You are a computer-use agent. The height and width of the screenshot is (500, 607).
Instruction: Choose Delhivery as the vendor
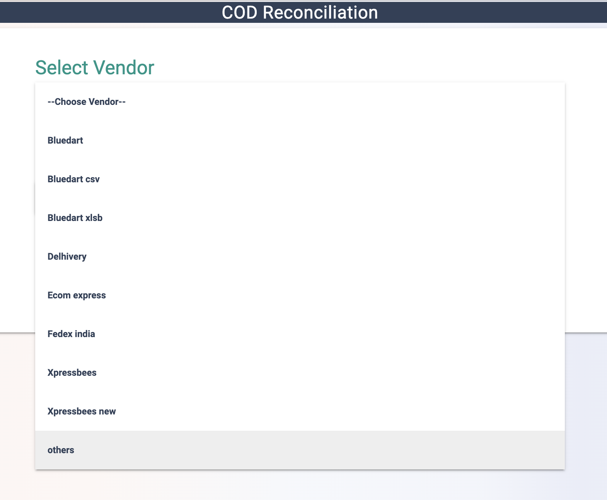(x=300, y=257)
